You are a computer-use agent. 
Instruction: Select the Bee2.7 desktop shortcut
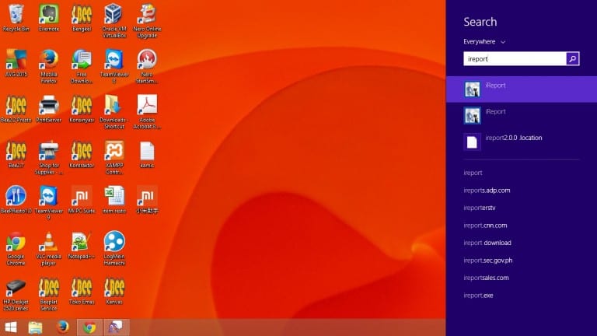16,154
